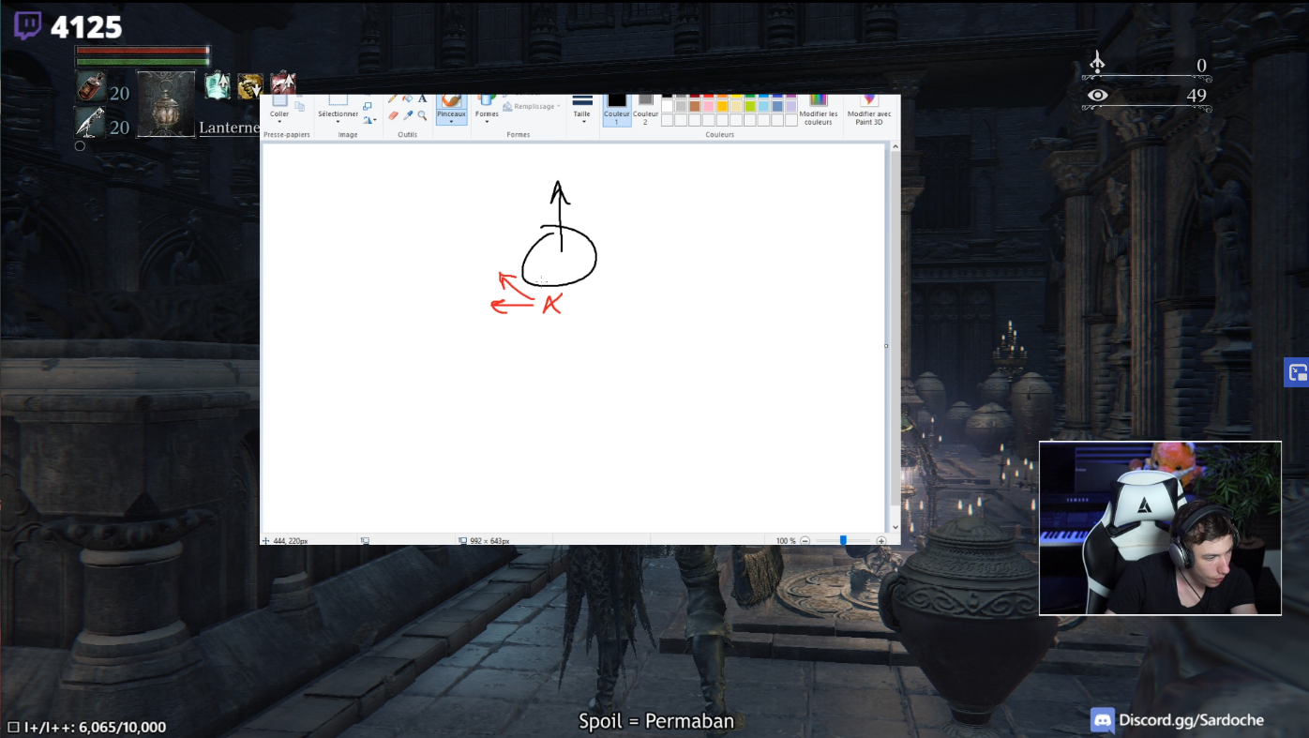Select the Eraser tool in Outils

[393, 115]
